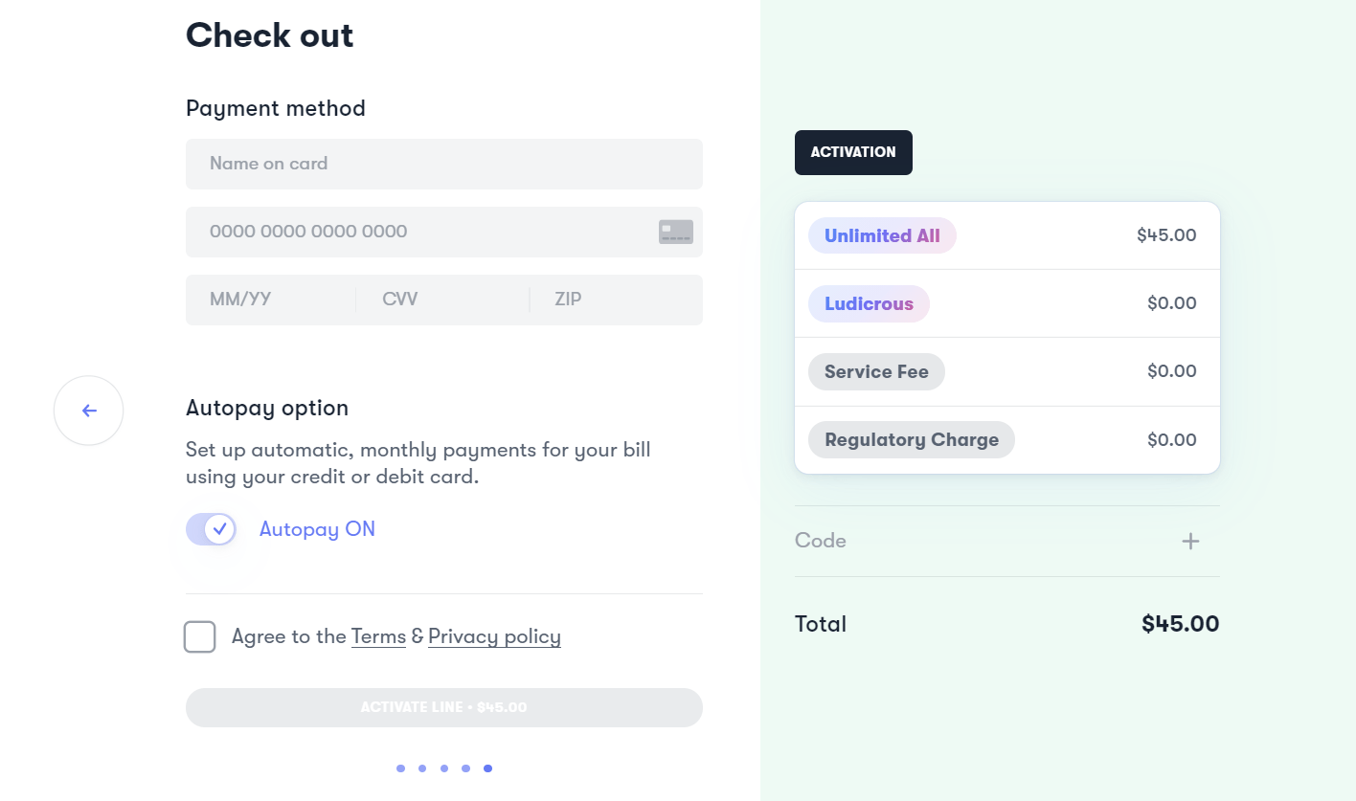The width and height of the screenshot is (1356, 801).
Task: Select the Ludicrous badge
Action: tap(869, 303)
